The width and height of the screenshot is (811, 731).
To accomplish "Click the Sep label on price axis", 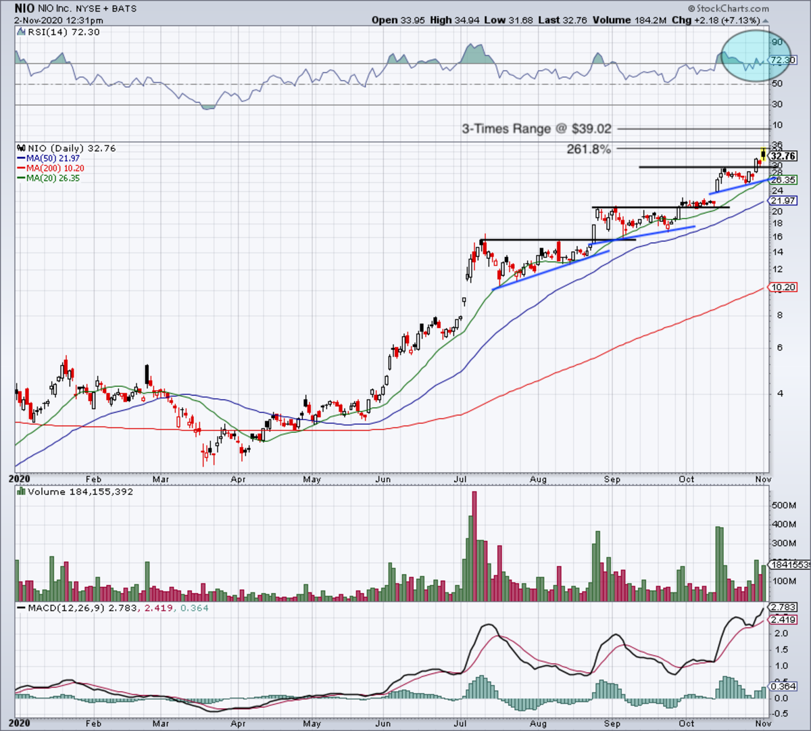I will pyautogui.click(x=612, y=479).
